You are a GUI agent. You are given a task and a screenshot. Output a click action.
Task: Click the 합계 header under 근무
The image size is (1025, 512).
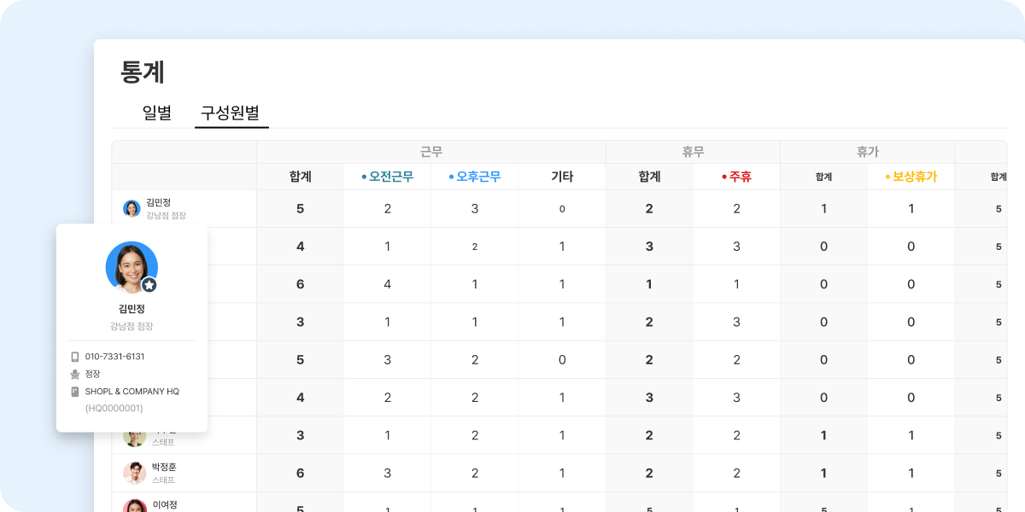tap(301, 177)
